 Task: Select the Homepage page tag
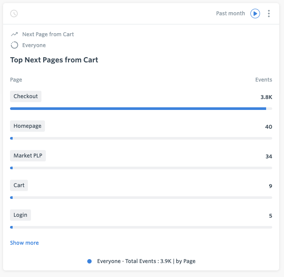[27, 126]
